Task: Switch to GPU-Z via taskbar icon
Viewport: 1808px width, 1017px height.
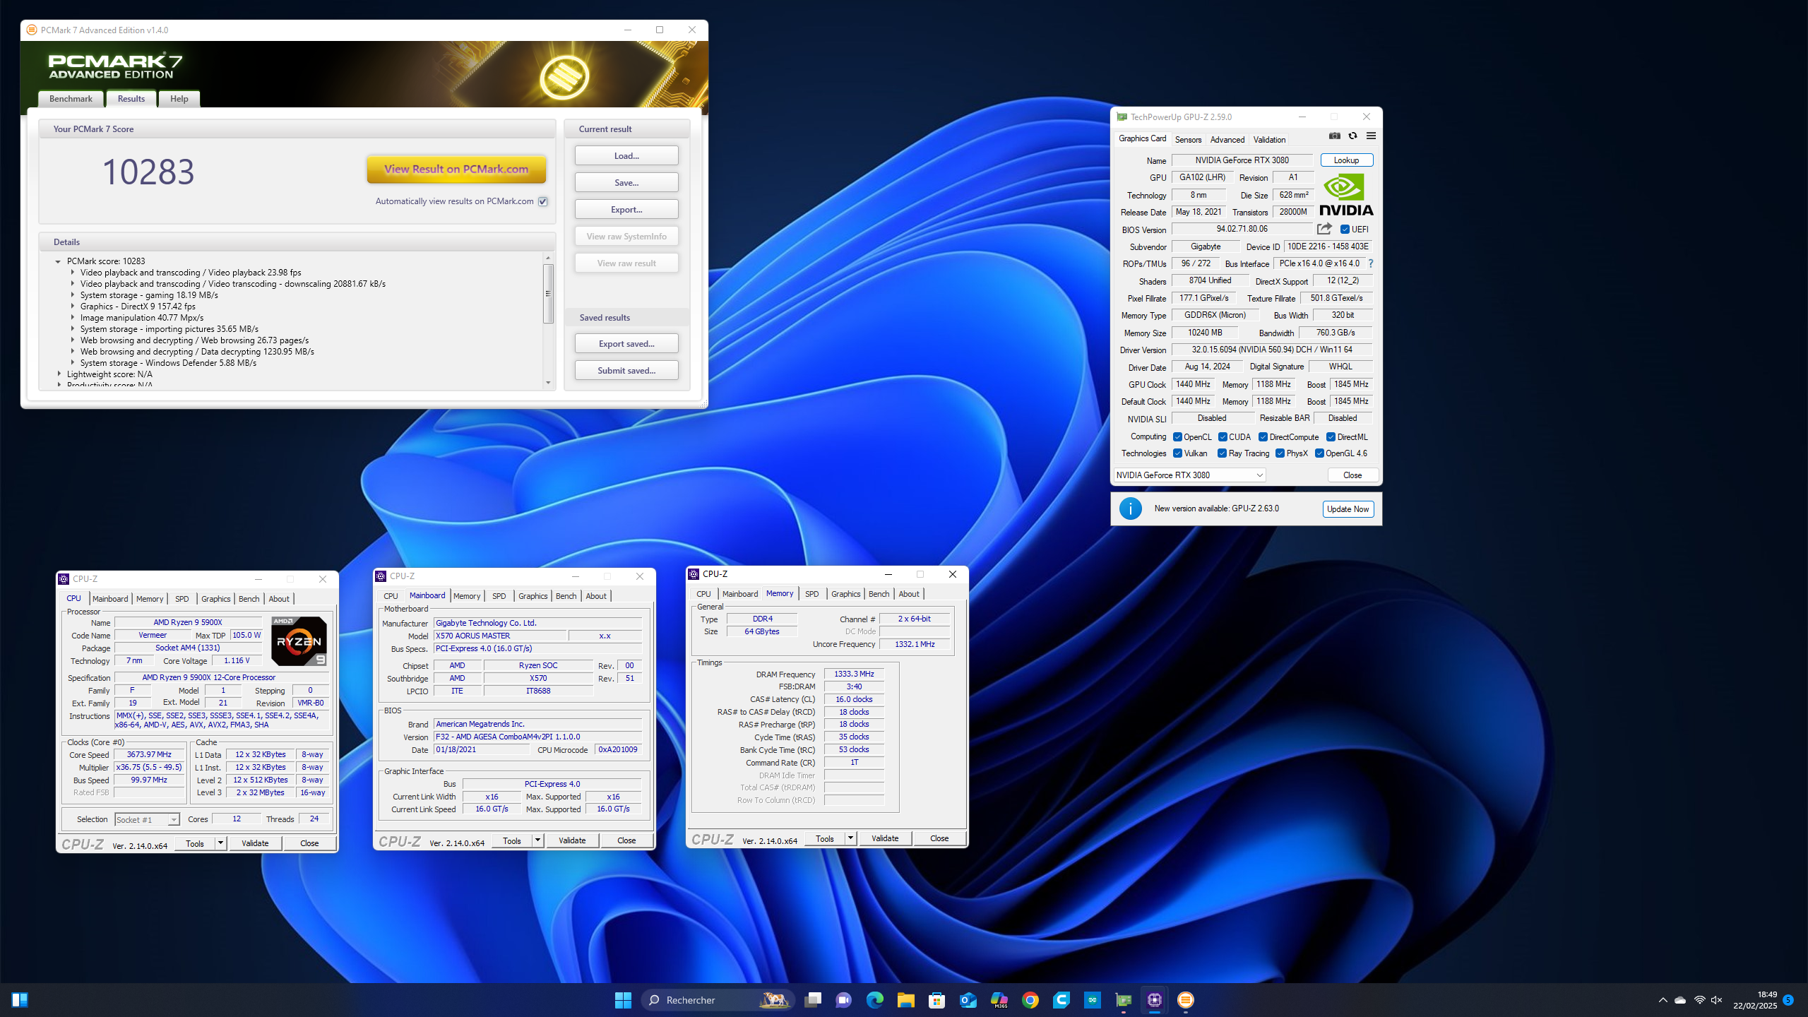Action: [x=1123, y=1000]
